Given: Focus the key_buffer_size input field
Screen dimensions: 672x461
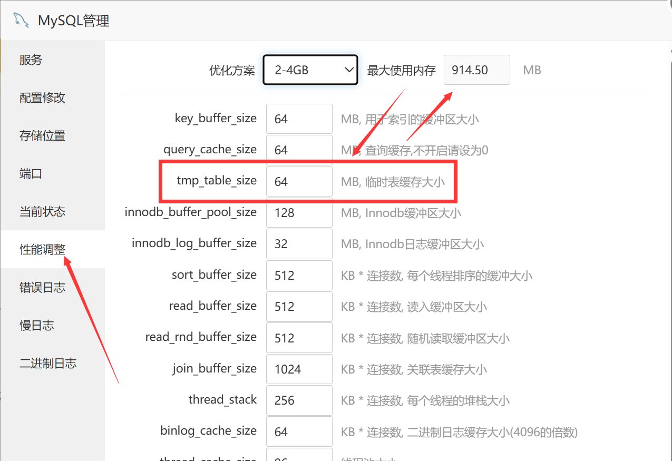Looking at the screenshot, I should 299,119.
